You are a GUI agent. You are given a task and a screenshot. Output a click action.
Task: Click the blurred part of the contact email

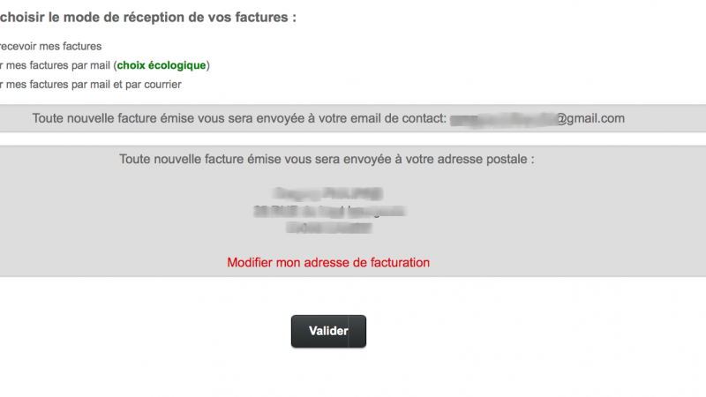[x=501, y=118]
